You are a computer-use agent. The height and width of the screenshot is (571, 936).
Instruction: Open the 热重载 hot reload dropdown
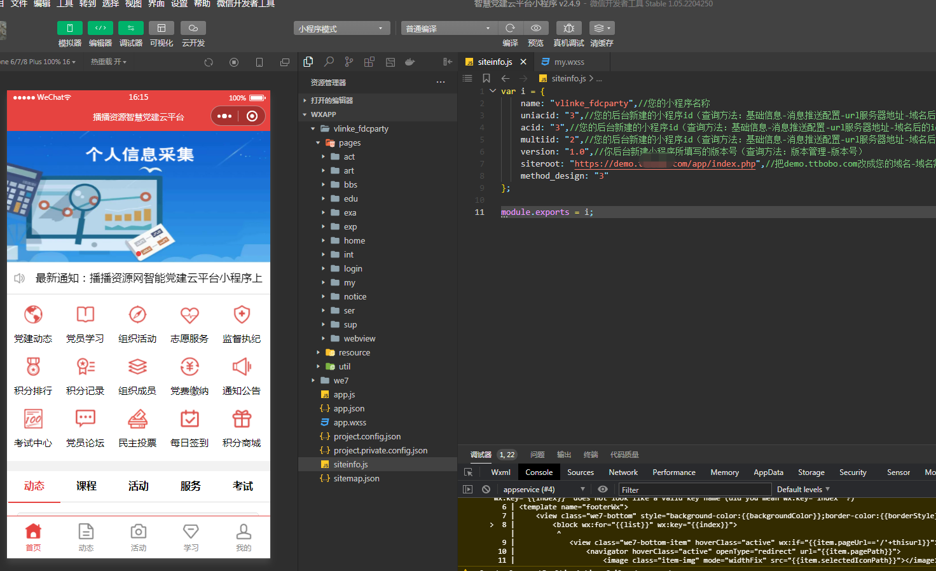tap(109, 62)
